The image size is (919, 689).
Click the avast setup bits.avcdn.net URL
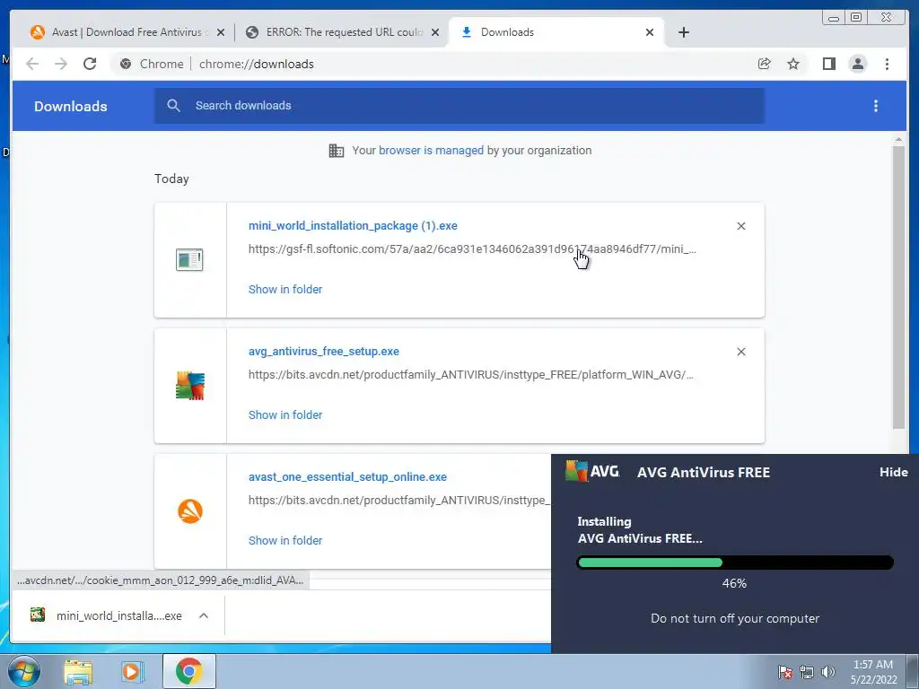[399, 501]
